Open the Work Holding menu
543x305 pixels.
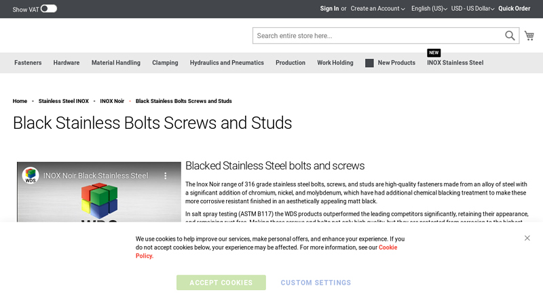(335, 62)
